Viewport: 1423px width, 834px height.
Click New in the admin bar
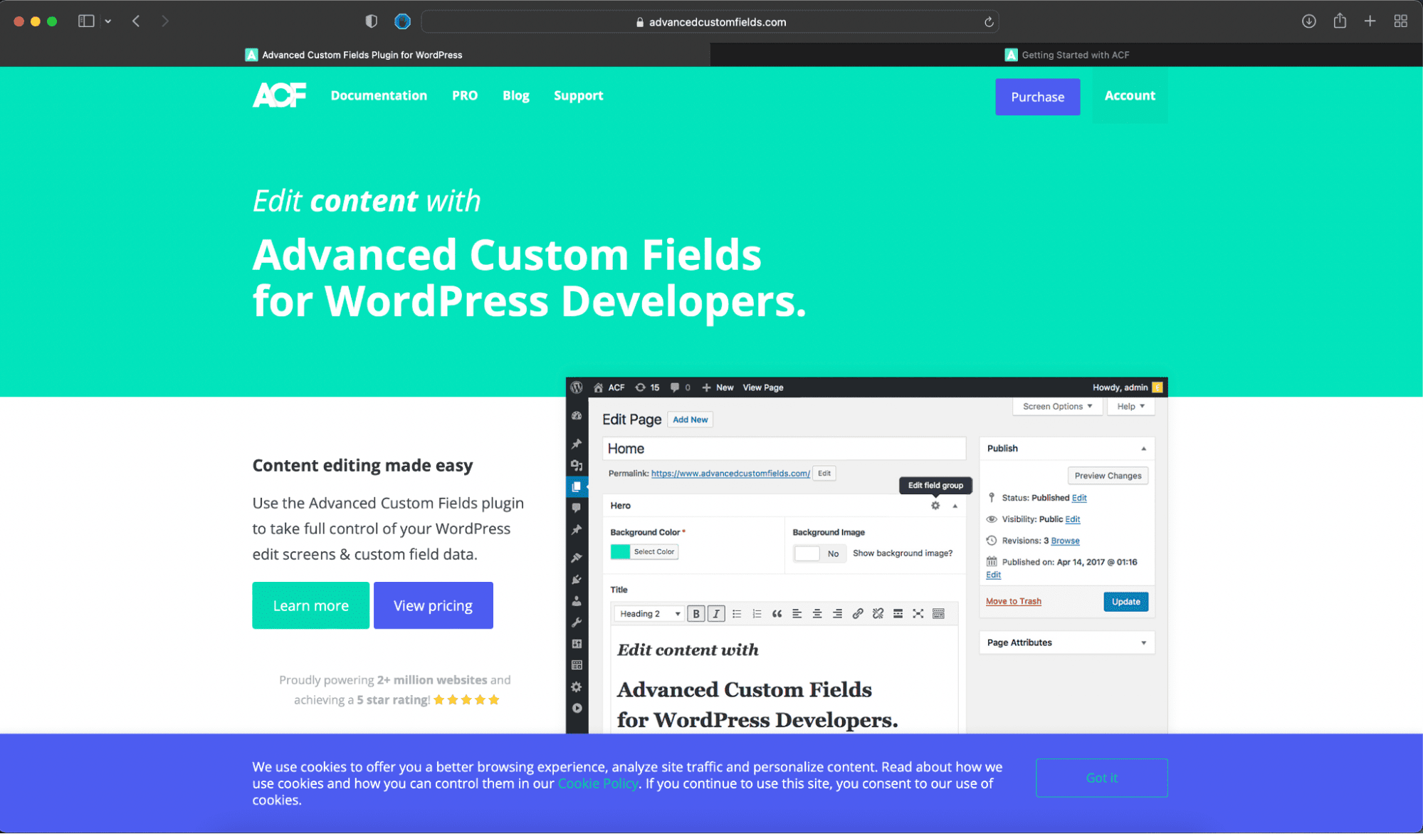718,387
